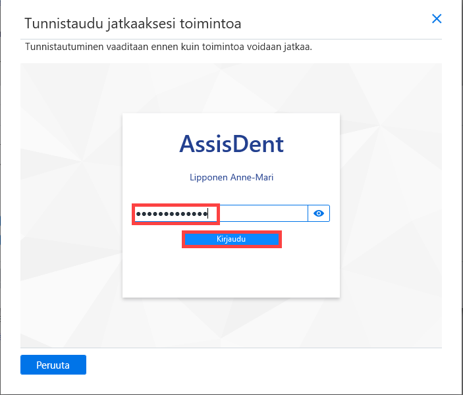Focus the masked password field
Screen dimensions: 463x395
(220, 213)
